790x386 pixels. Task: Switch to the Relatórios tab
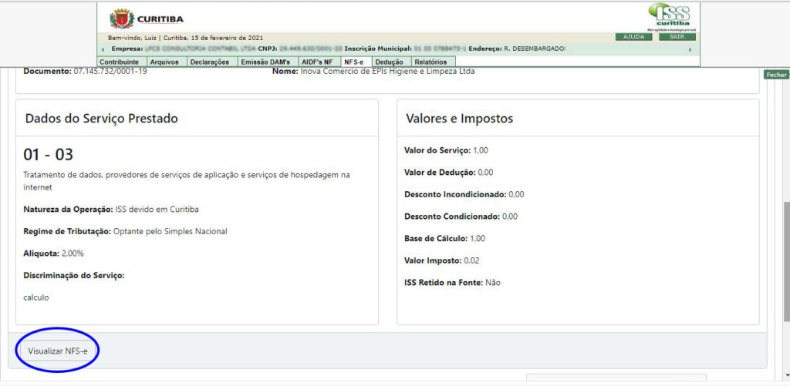coord(430,62)
